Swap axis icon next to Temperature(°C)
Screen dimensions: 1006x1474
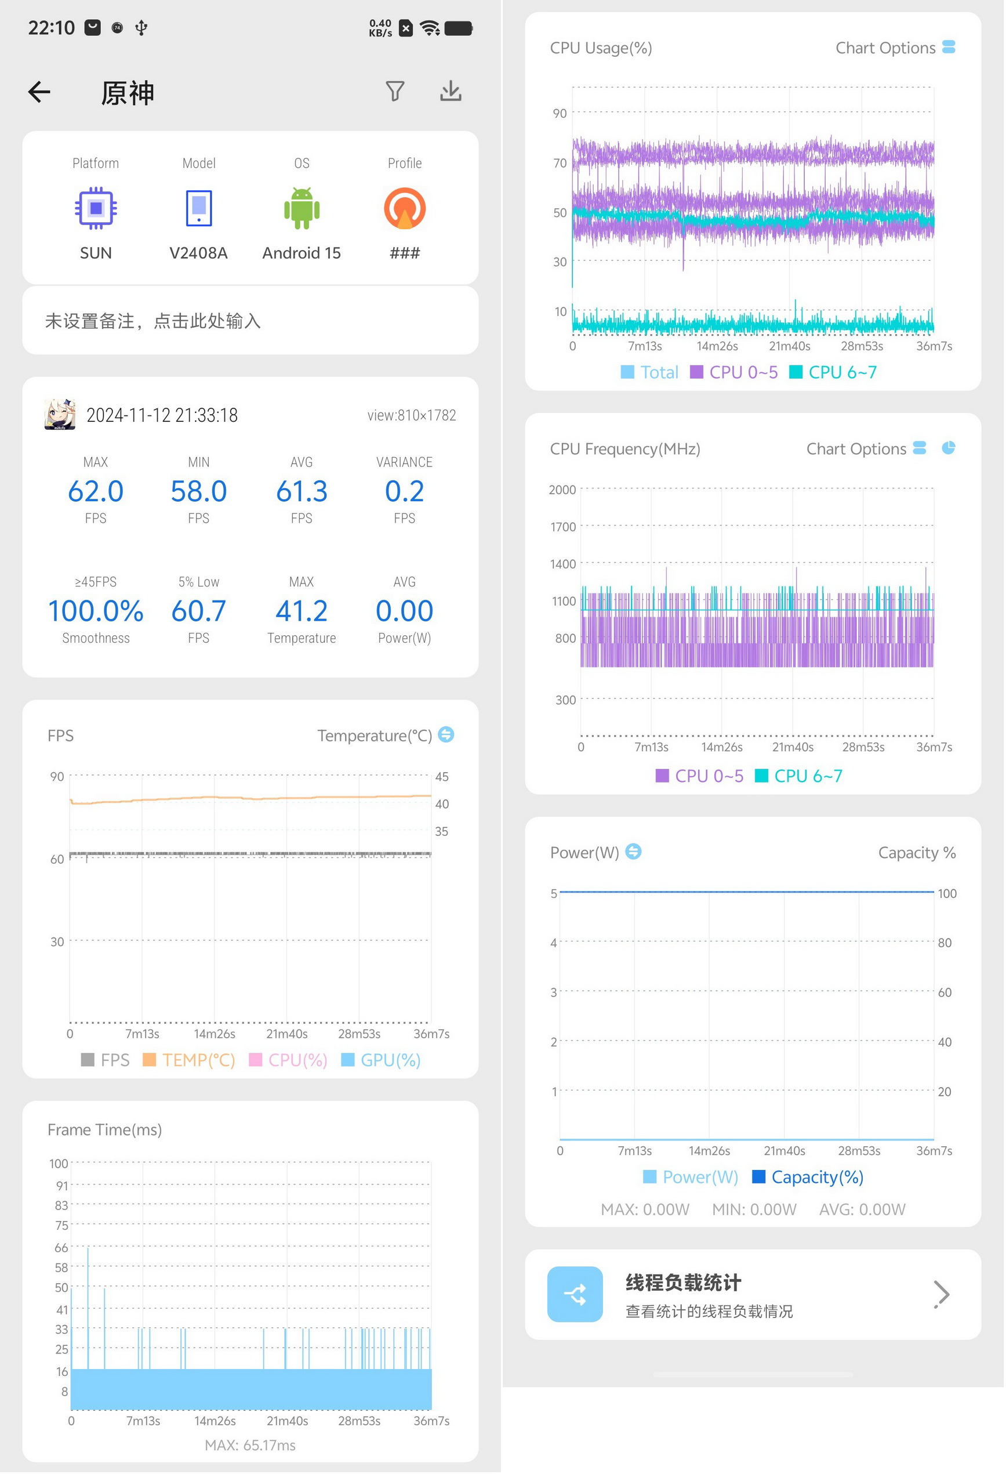[446, 735]
